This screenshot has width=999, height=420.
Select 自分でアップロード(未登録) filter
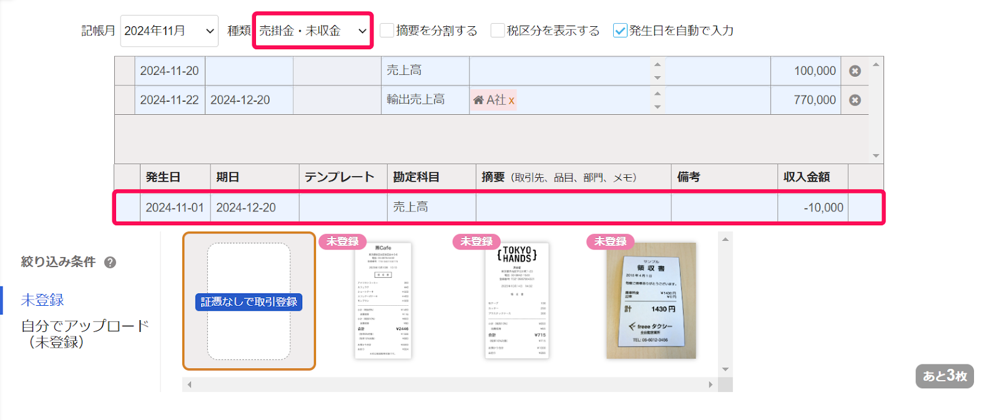[x=85, y=334]
